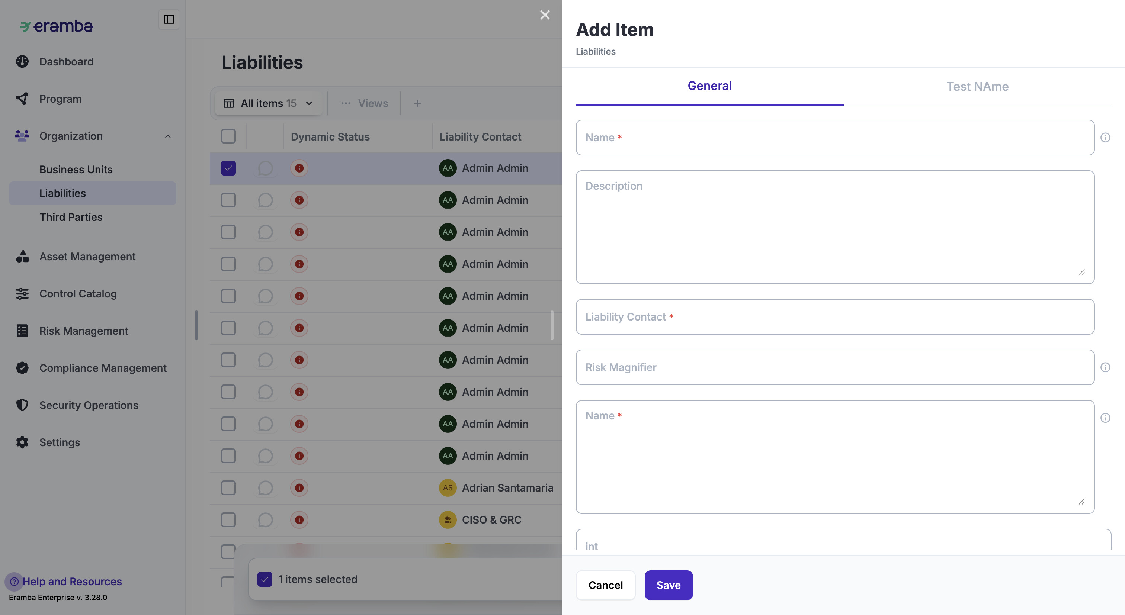Open comments bubble for the first row
Screen dimensions: 1125x615
[x=265, y=168]
